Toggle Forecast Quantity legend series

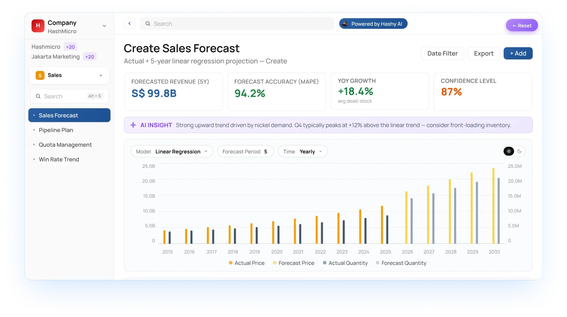401,263
